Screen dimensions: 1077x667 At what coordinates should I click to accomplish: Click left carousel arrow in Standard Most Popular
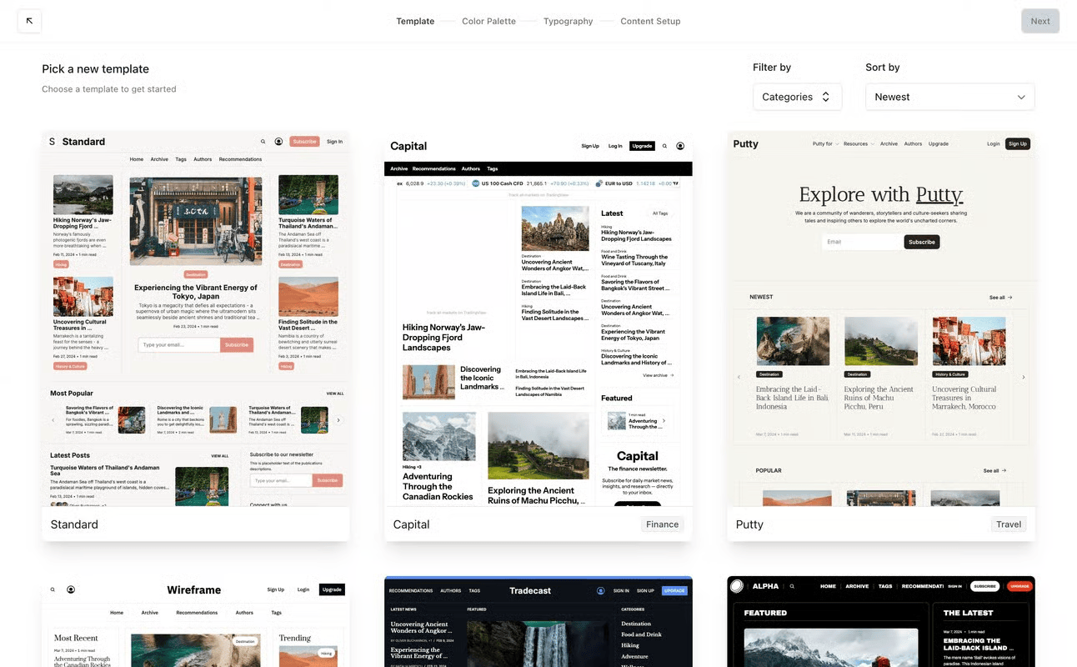[x=53, y=420]
